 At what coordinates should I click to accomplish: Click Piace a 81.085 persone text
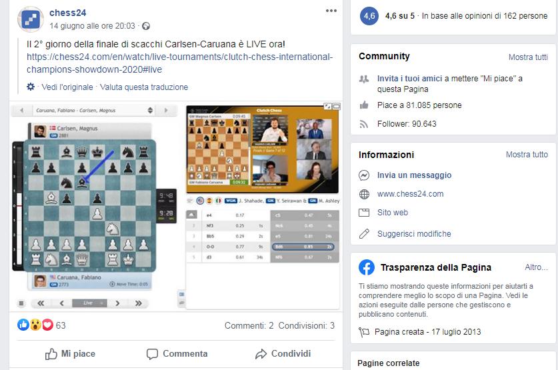pyautogui.click(x=419, y=105)
